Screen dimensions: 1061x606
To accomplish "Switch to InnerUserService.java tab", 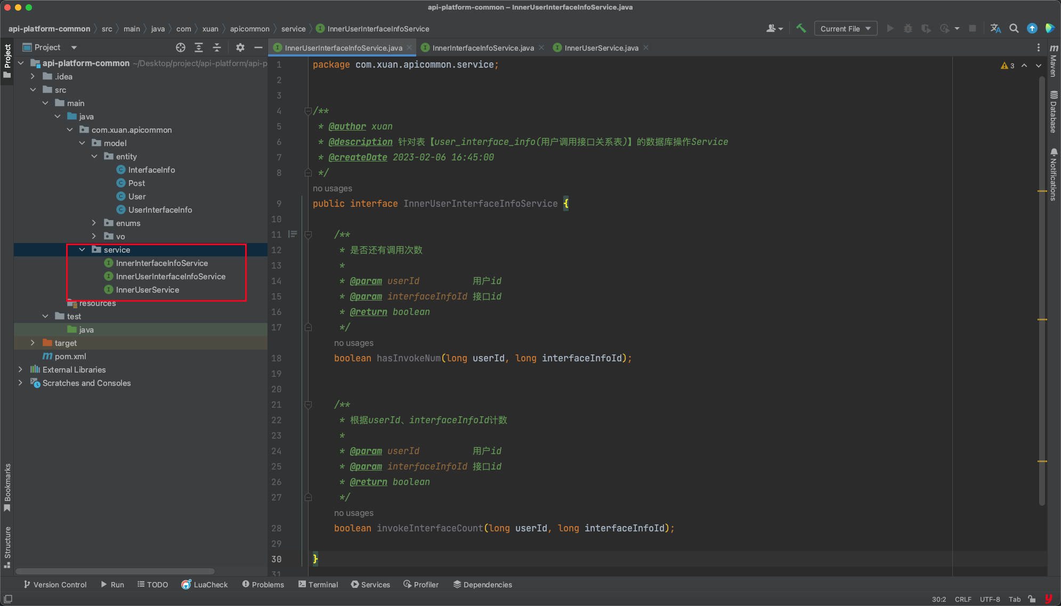I will pos(601,48).
